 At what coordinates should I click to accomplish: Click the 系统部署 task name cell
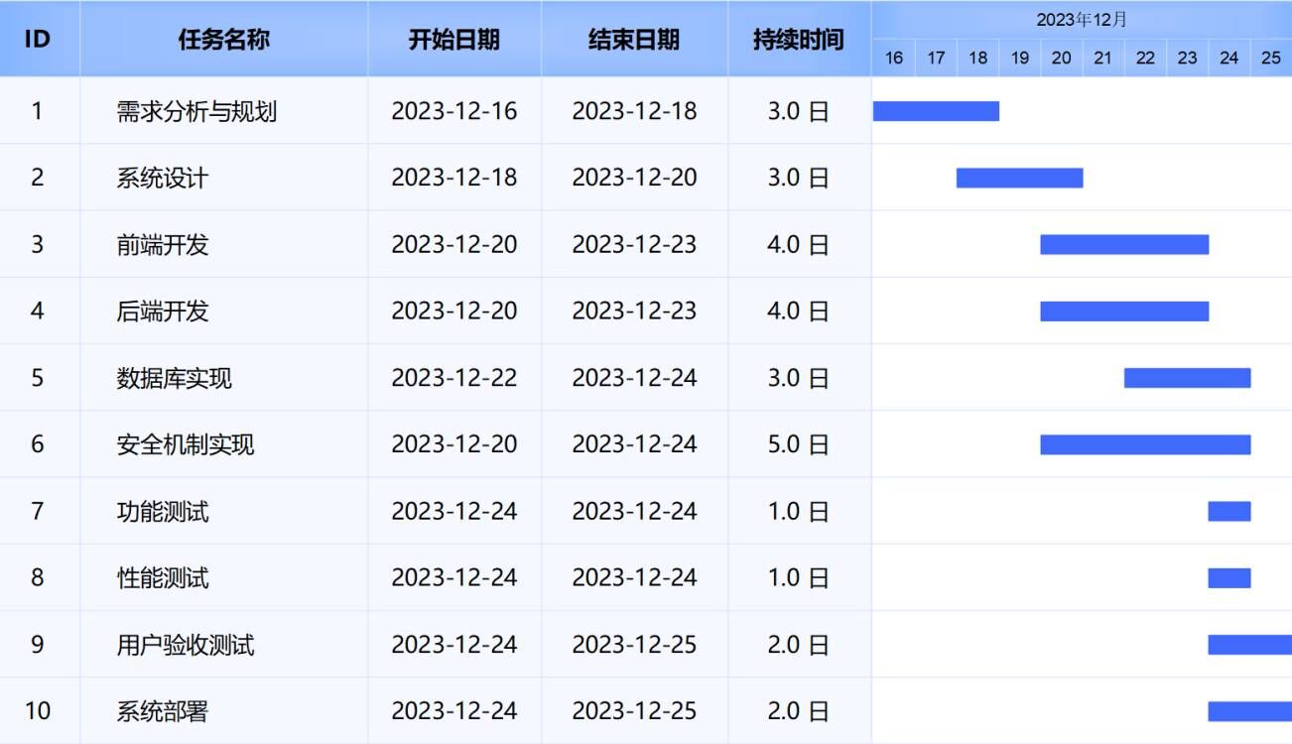(163, 711)
